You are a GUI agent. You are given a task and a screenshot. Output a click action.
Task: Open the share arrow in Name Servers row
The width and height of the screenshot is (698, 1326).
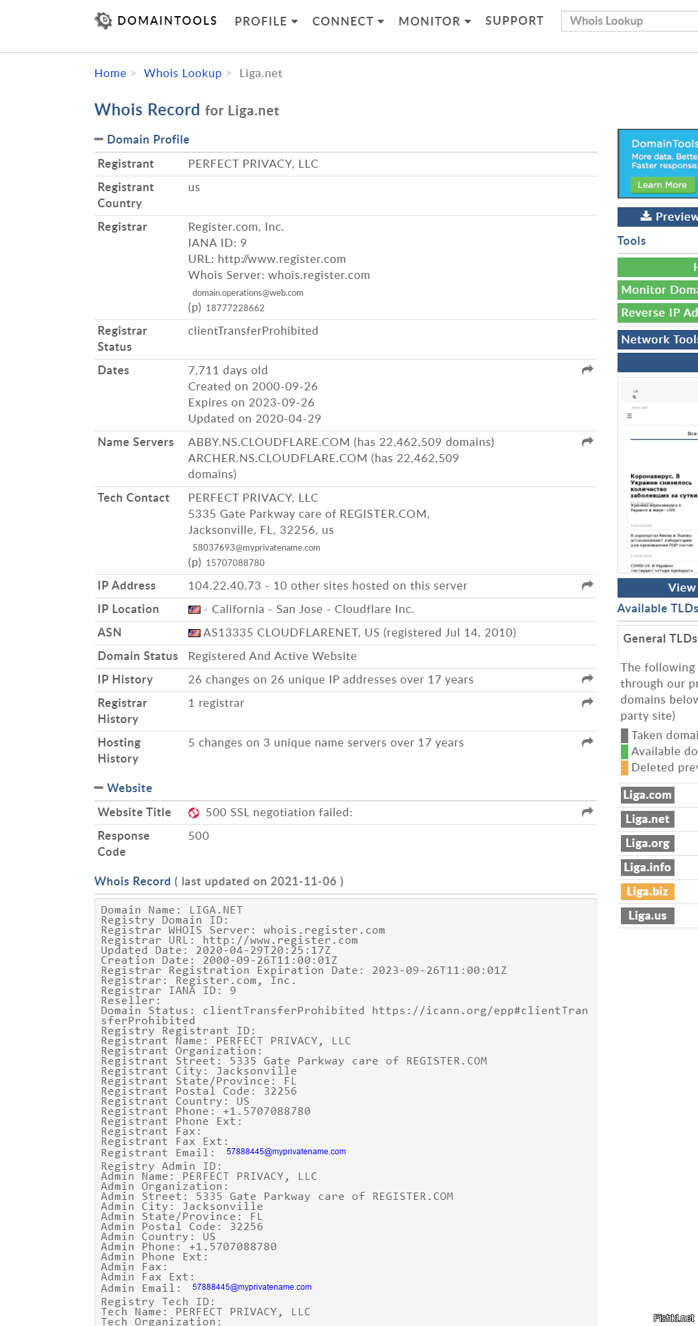(587, 442)
